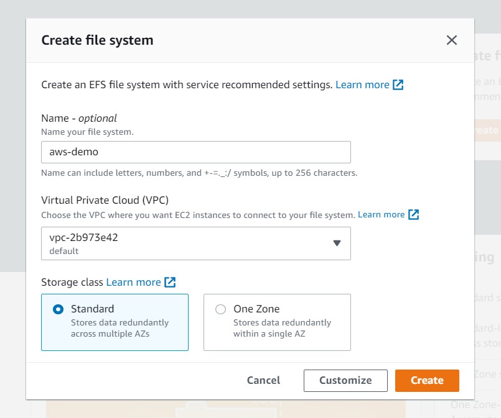The image size is (501, 418).
Task: Follow the VPC Learn more link
Action: tap(381, 214)
